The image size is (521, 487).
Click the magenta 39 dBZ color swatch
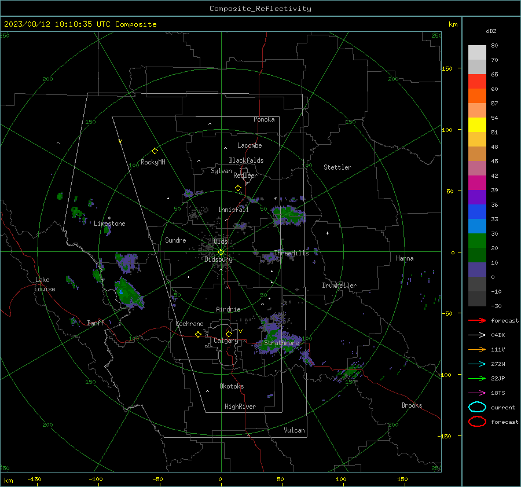(x=477, y=182)
